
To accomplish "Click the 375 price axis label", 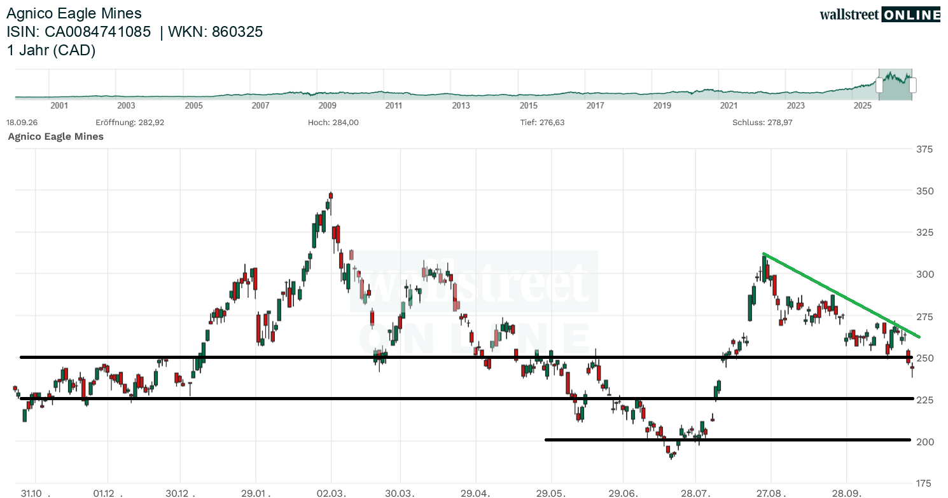I will click(926, 149).
